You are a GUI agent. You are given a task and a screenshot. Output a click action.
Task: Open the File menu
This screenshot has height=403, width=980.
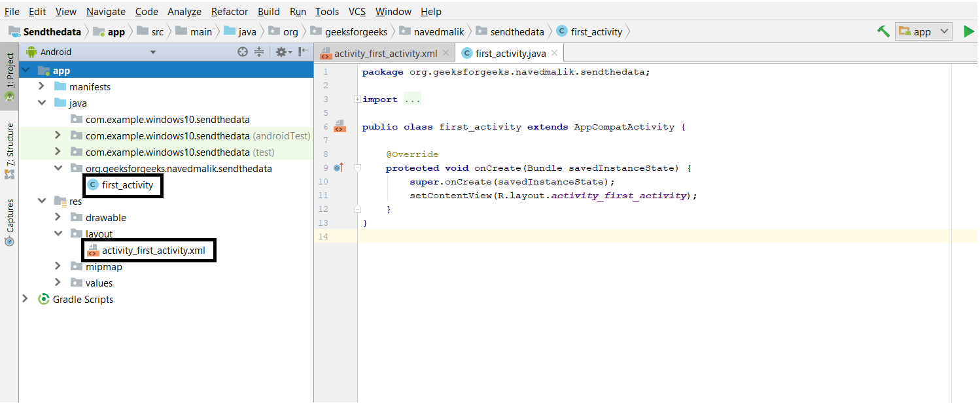point(12,11)
